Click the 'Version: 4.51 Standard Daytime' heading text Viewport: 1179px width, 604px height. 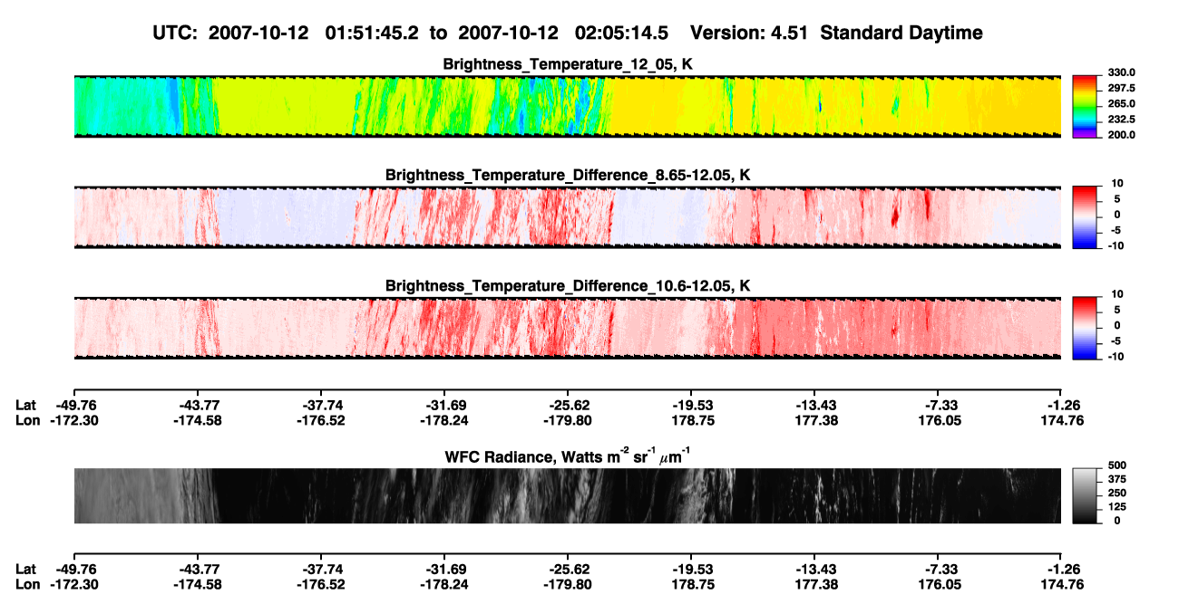point(836,33)
